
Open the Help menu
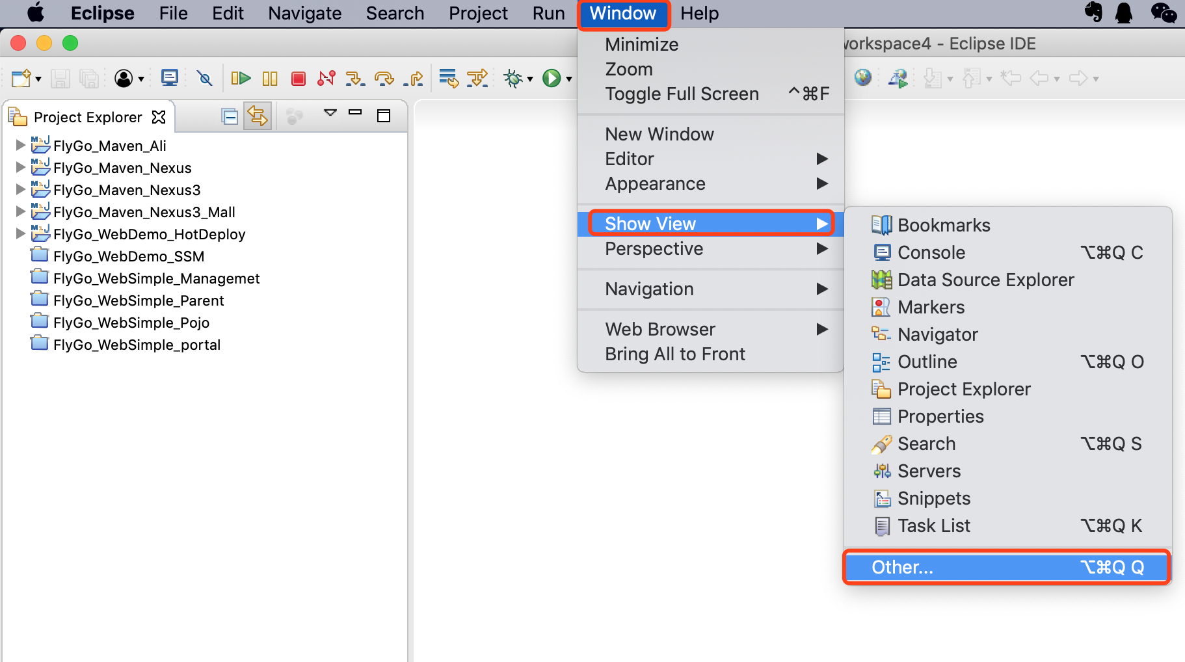click(x=700, y=14)
